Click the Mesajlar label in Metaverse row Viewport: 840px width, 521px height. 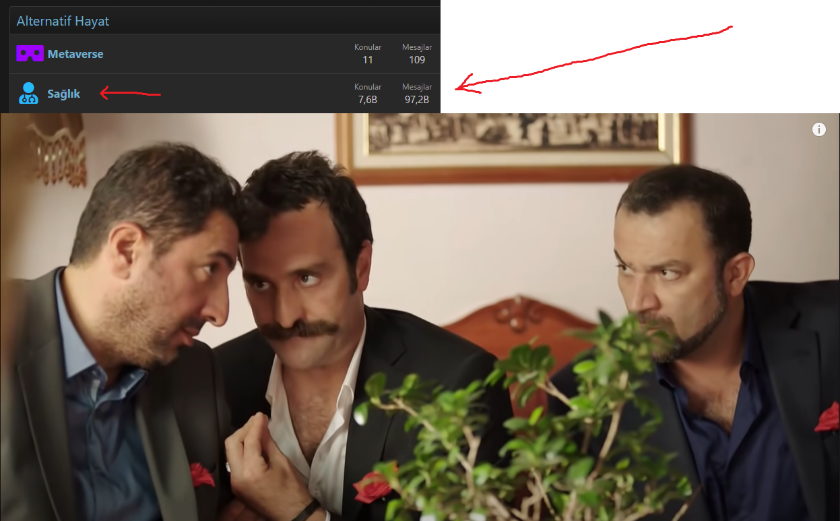click(417, 47)
